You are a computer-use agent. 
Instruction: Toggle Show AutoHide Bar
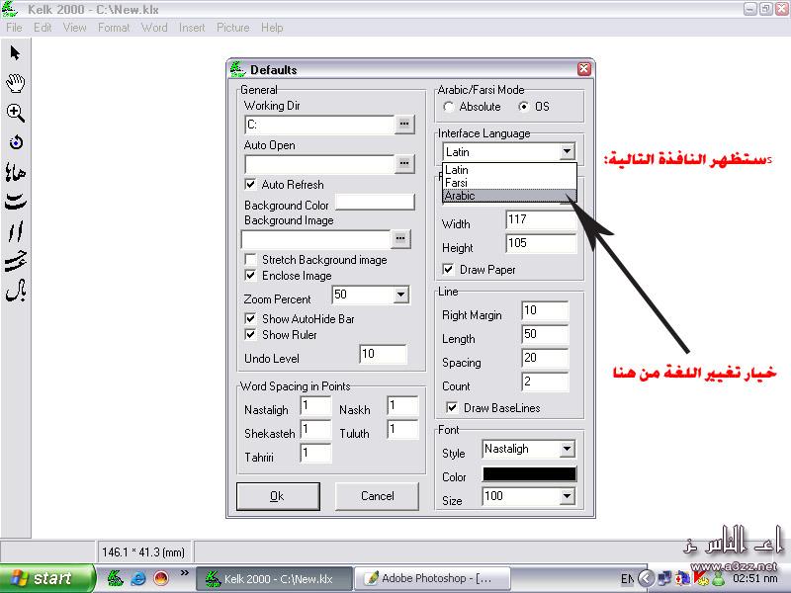point(250,318)
